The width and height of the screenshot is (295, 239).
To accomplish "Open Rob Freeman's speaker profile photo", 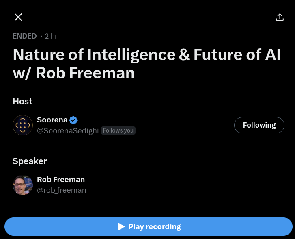I will coord(23,185).
